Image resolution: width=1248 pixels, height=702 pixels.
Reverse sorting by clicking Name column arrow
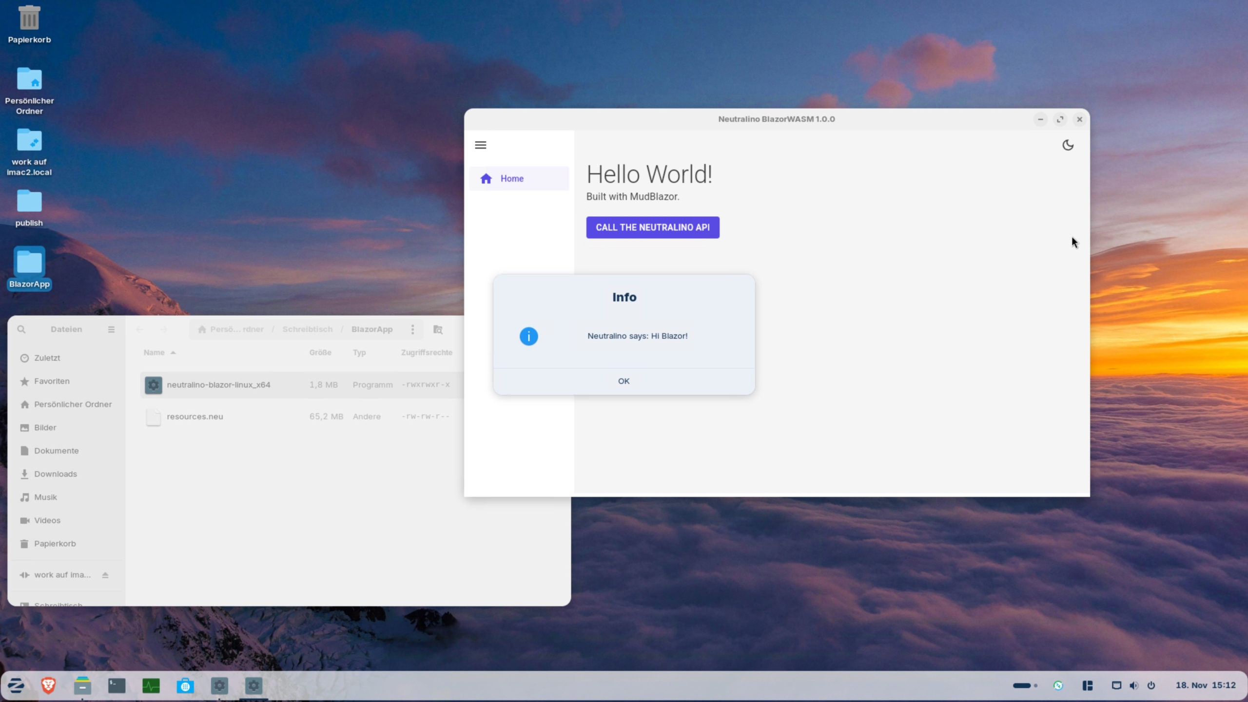pyautogui.click(x=174, y=352)
